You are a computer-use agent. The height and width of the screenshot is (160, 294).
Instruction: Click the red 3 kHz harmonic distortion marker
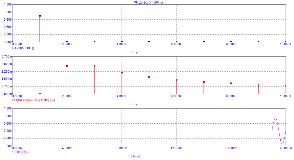point(95,66)
